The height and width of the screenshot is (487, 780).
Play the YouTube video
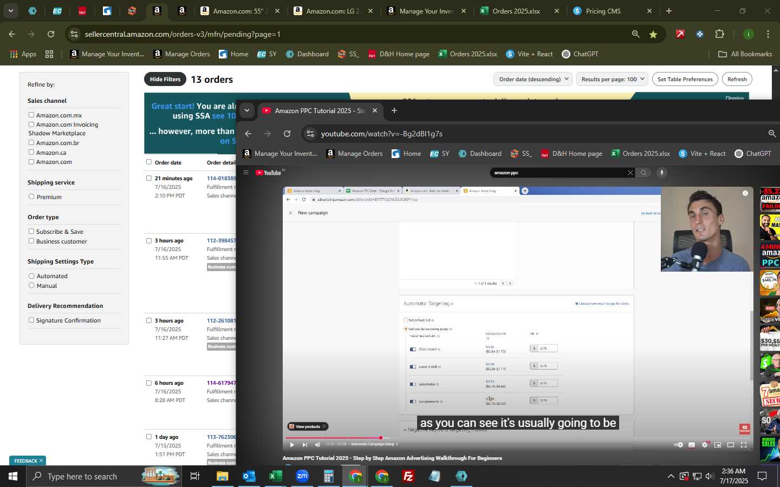click(291, 445)
